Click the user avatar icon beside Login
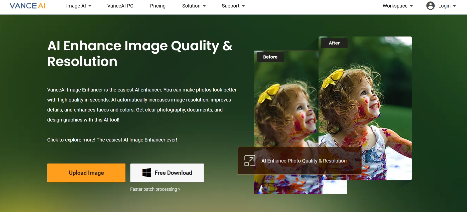The image size is (467, 212). click(430, 6)
